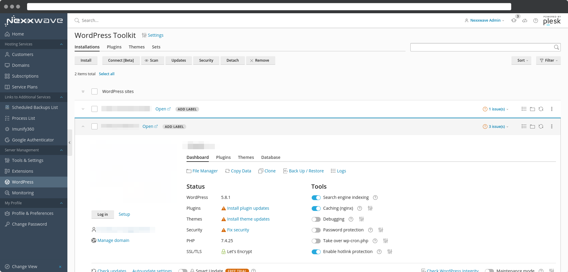Click refresh icon for first site
The image size is (568, 272).
coord(541,109)
